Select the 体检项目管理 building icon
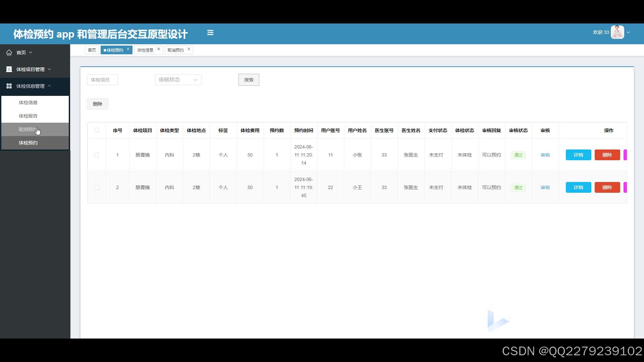Screen dimensions: 644x362 tap(9, 69)
